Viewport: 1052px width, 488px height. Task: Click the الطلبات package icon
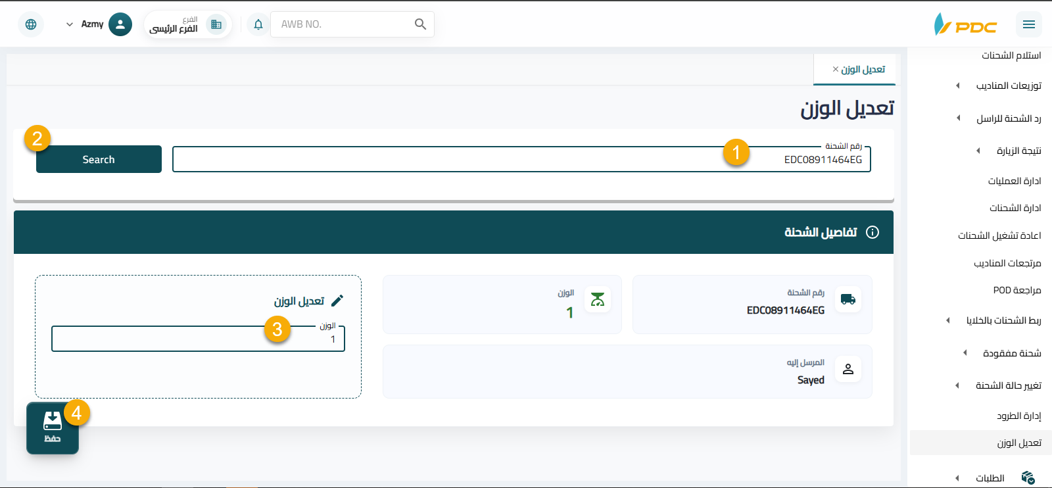tap(1028, 477)
